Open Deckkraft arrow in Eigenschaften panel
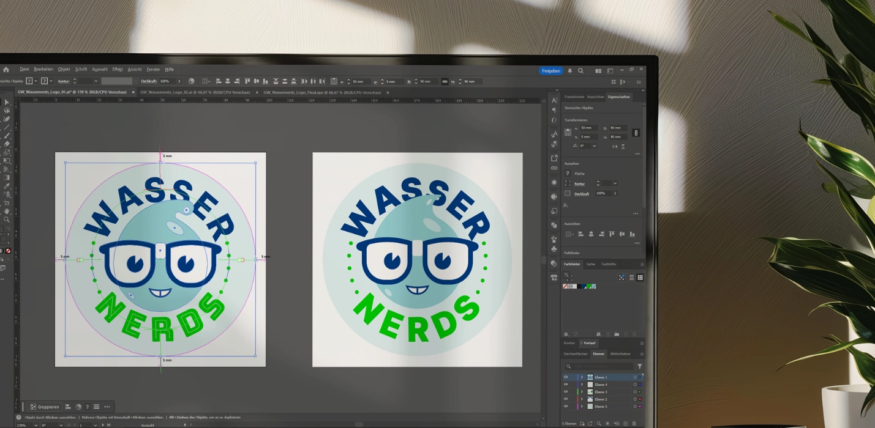Viewport: 875px width, 428px height. click(x=615, y=193)
